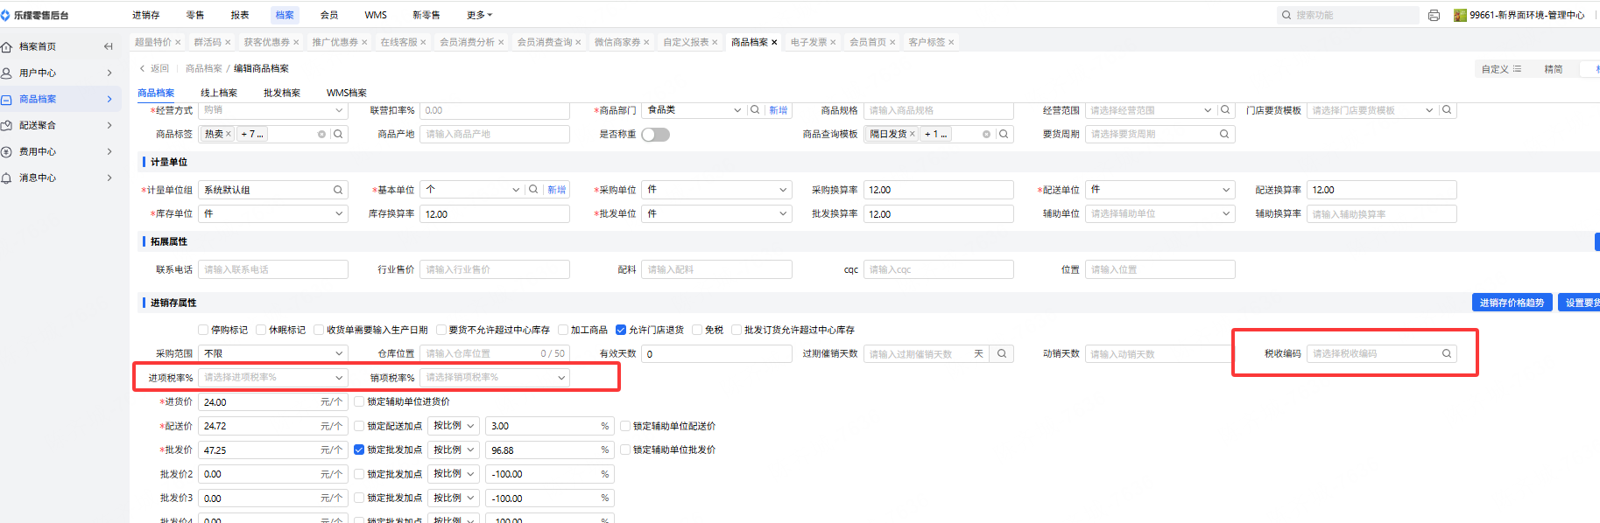Screen dimensions: 1600x523
Task: Check 收货单需要输入生产日期 checkbox
Action: click(319, 330)
